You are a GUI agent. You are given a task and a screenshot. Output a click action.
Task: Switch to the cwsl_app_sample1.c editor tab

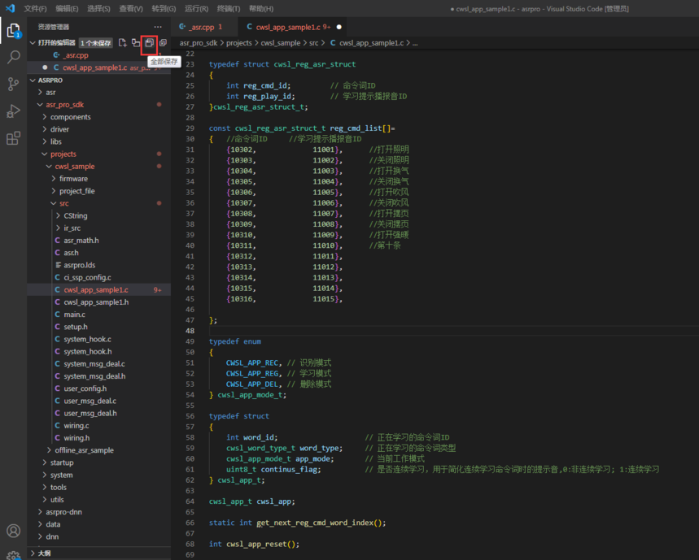click(x=292, y=27)
